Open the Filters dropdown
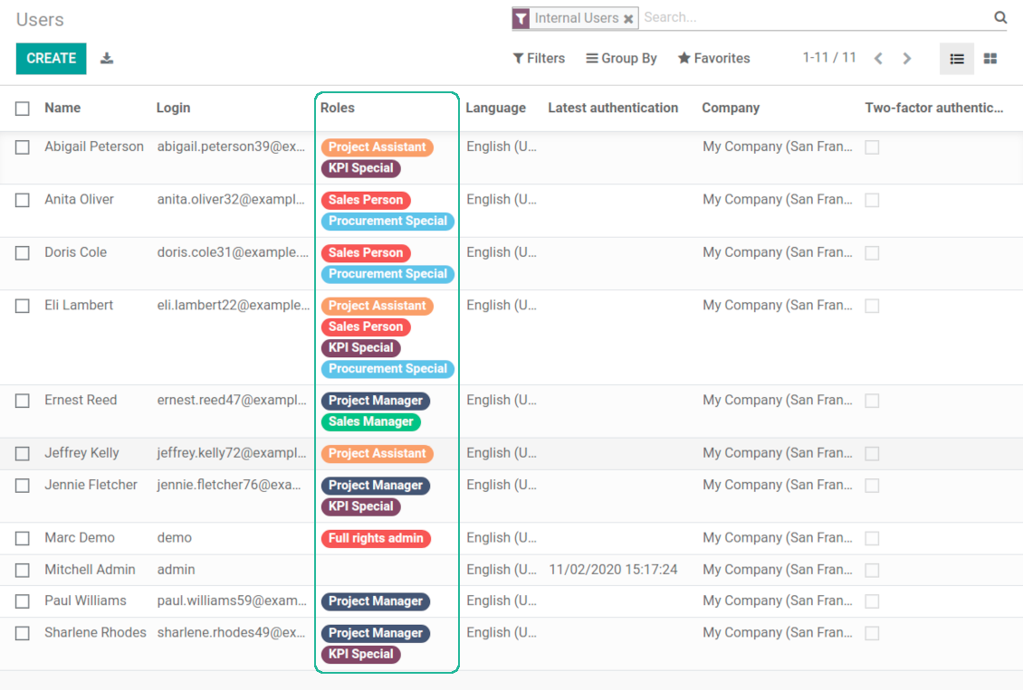The width and height of the screenshot is (1023, 690). tap(539, 59)
